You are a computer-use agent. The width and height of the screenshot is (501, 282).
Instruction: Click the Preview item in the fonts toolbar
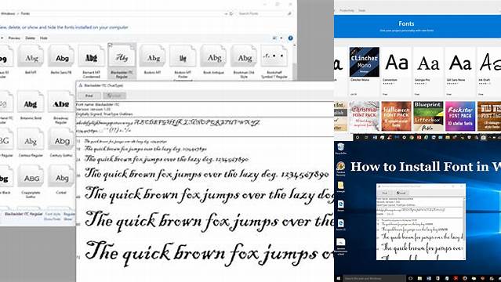(14, 38)
